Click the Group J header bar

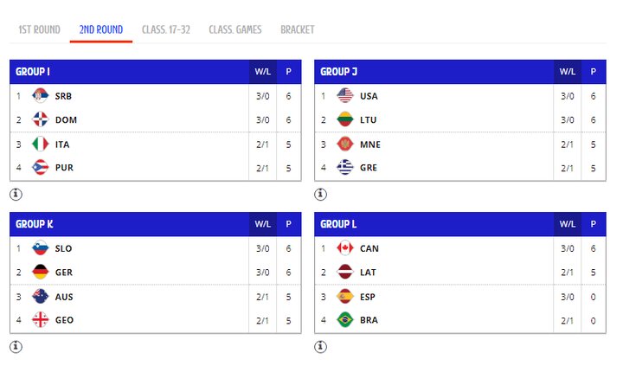(x=433, y=72)
